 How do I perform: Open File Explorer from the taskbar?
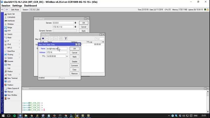coord(26,116)
